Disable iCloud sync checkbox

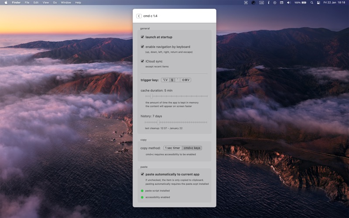143,61
